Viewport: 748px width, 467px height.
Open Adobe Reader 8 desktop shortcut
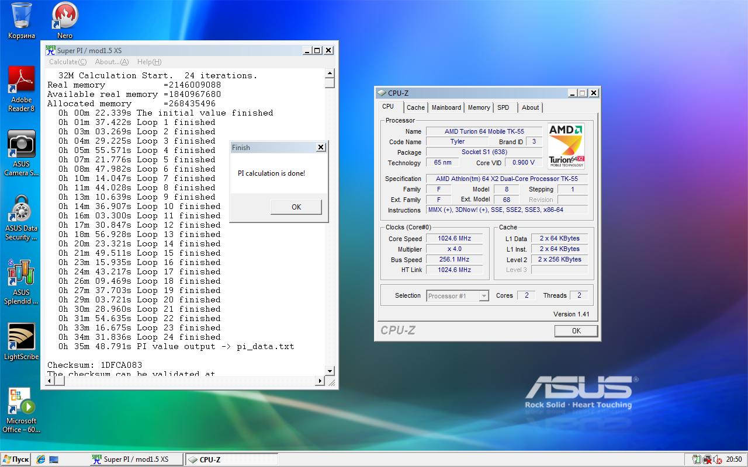point(21,89)
